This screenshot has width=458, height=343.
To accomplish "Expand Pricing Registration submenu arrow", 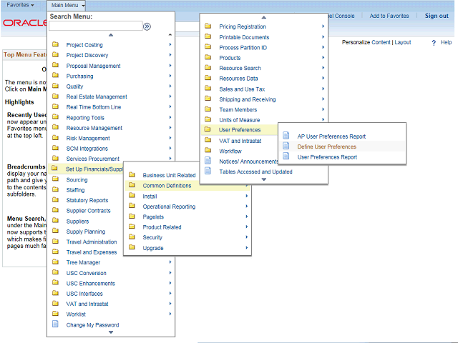I will point(323,26).
